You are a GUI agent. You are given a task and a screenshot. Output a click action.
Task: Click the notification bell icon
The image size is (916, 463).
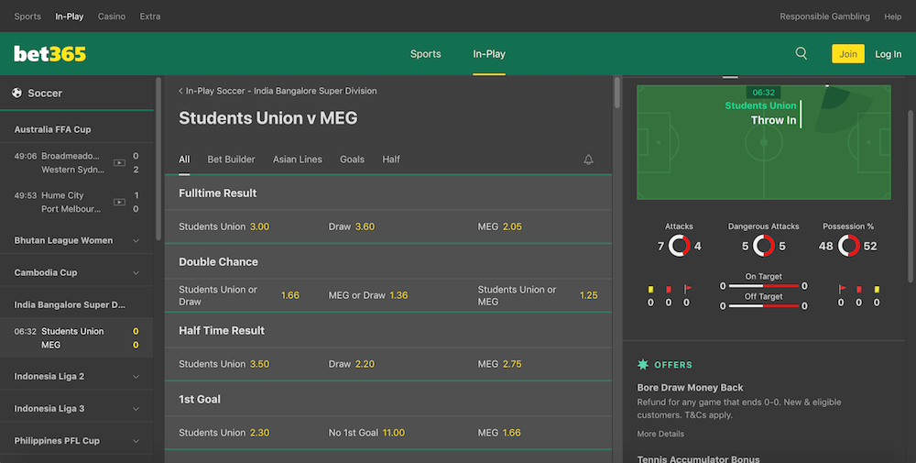click(588, 160)
